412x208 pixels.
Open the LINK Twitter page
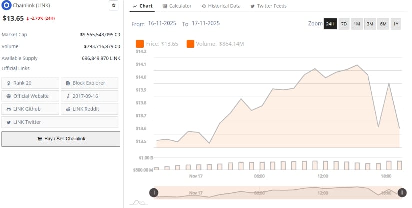point(30,122)
